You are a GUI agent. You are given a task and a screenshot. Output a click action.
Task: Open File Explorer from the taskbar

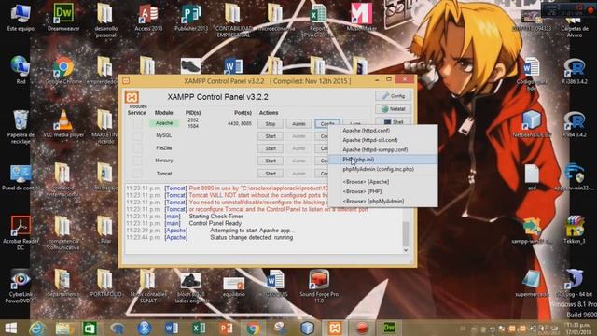(x=64, y=328)
